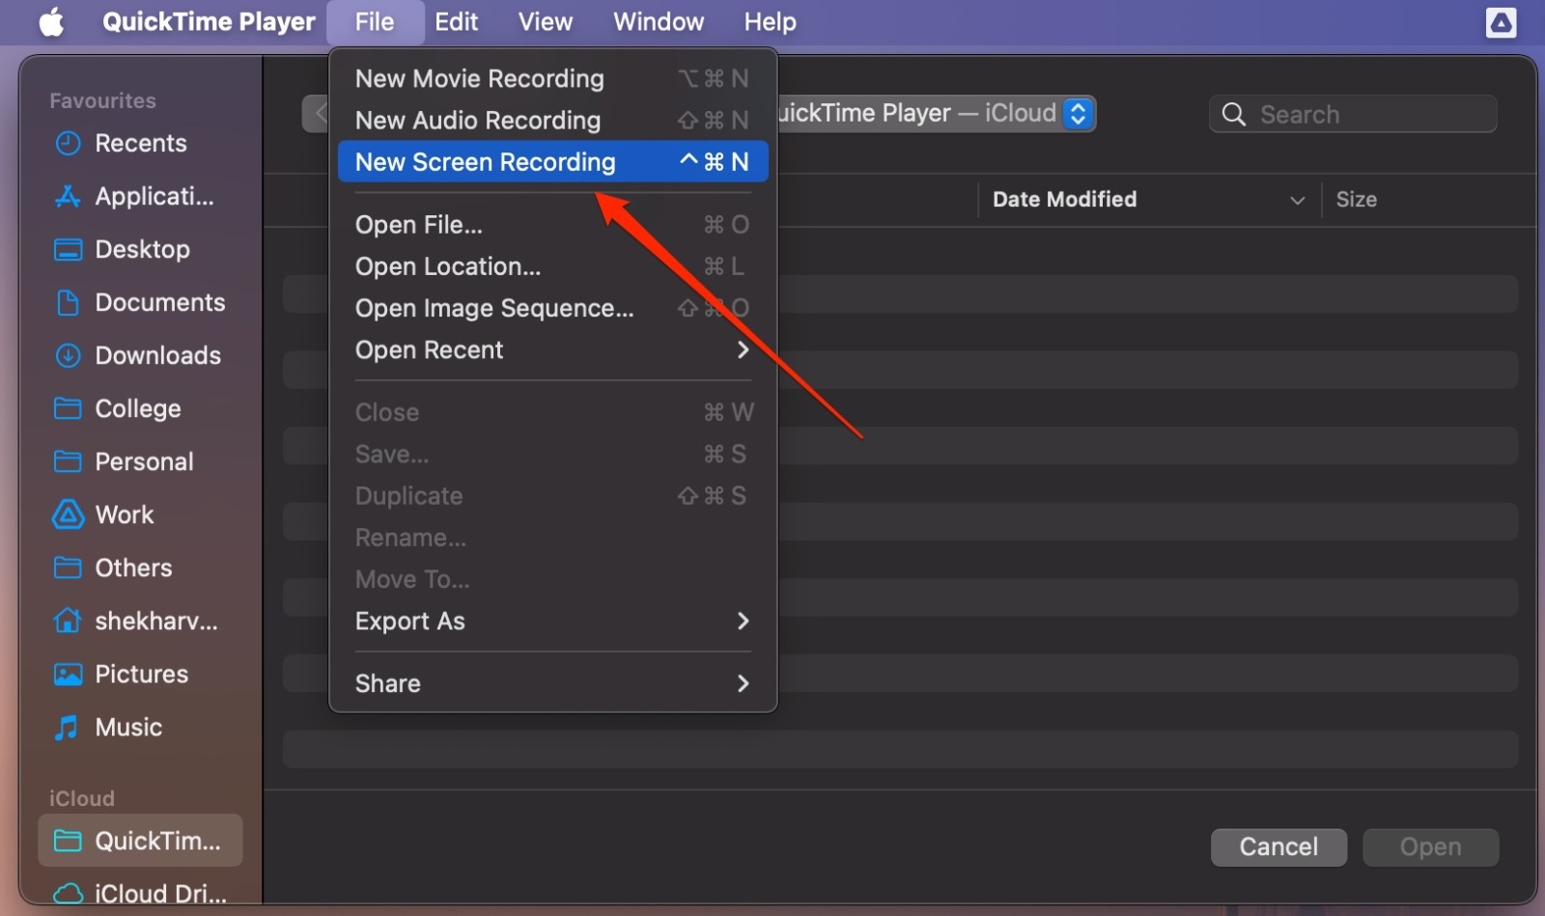Open the Documents folder from Favourites
1545x916 pixels.
159,302
